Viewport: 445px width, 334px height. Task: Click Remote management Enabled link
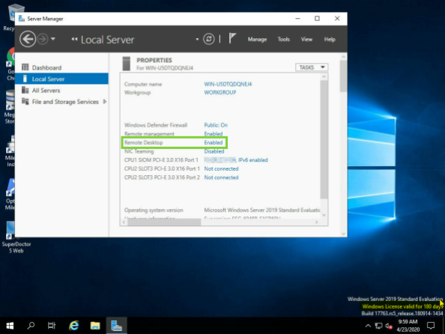tap(213, 134)
